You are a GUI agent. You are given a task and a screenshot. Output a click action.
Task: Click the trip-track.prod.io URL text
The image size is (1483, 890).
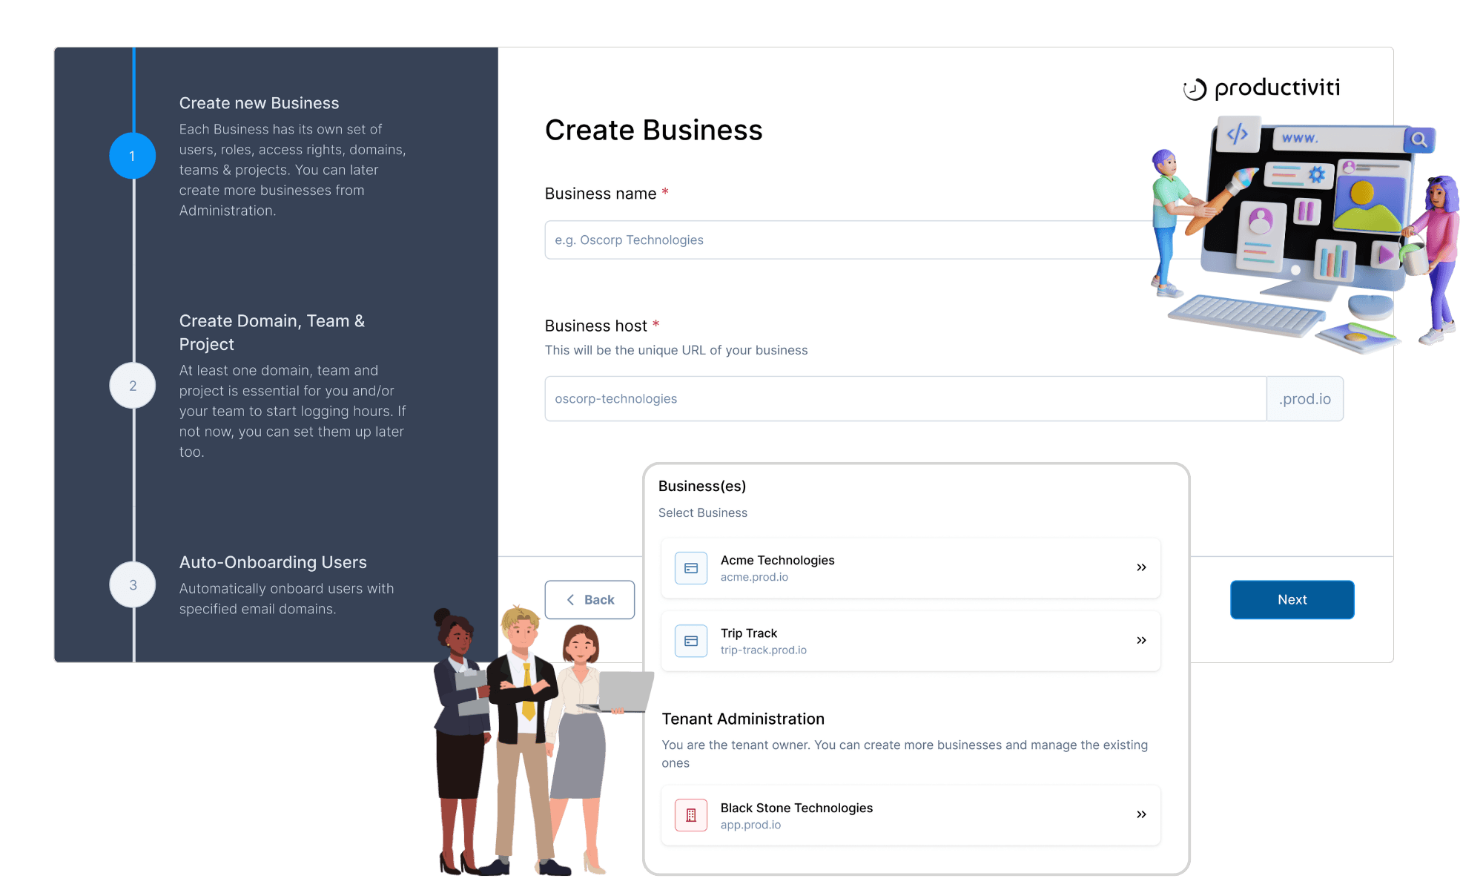pyautogui.click(x=763, y=650)
